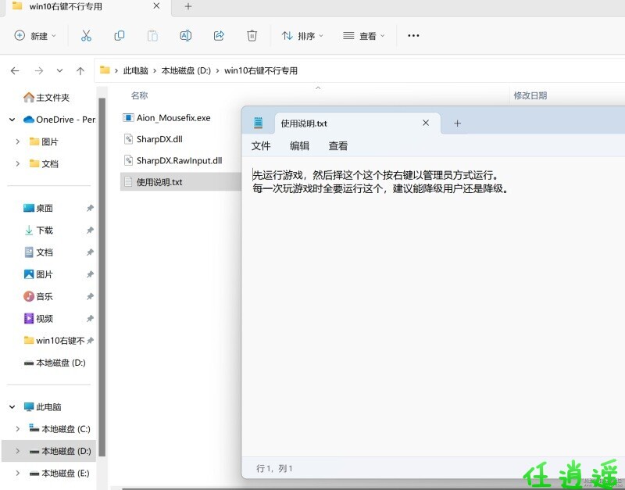Click the Delete trash can icon

[x=252, y=36]
